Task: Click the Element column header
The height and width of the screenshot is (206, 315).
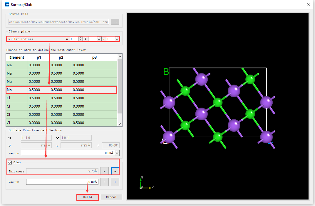Action: click(x=17, y=57)
